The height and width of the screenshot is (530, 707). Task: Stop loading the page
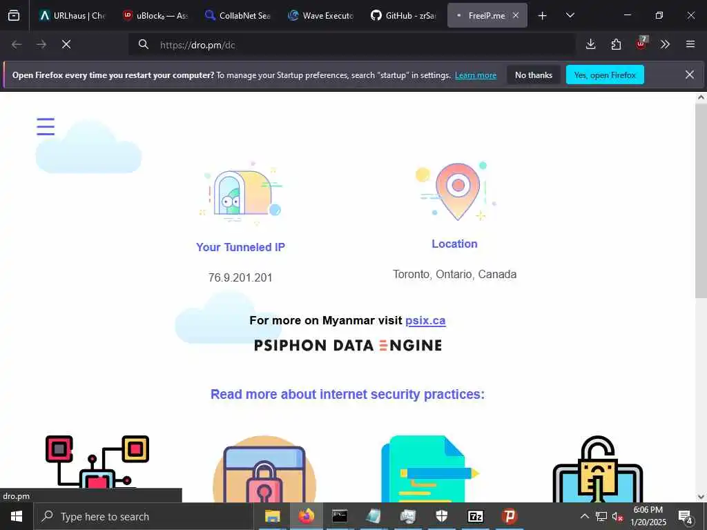click(x=66, y=44)
